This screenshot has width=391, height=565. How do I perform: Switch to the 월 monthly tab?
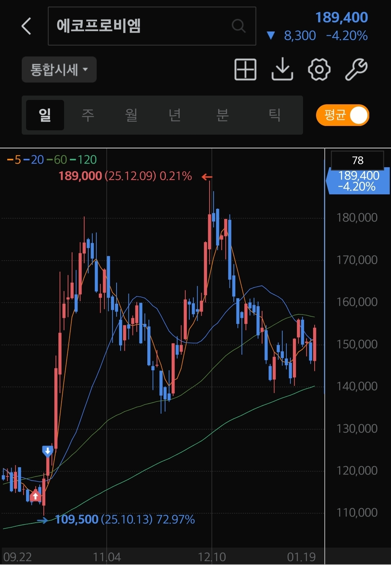click(x=131, y=115)
